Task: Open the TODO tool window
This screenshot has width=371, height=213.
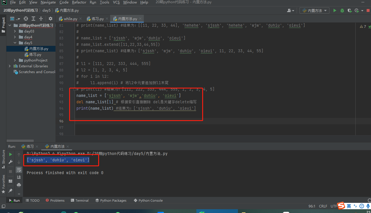Action: click(x=32, y=201)
